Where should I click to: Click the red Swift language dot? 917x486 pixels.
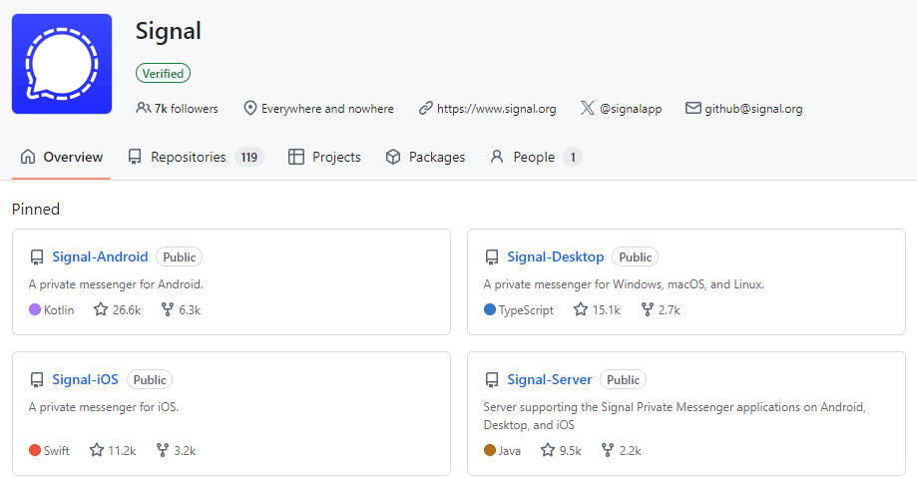coord(35,450)
